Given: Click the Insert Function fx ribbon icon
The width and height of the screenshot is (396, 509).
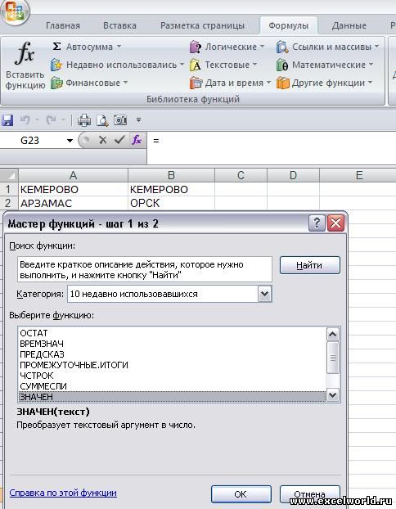Looking at the screenshot, I should click(x=25, y=53).
